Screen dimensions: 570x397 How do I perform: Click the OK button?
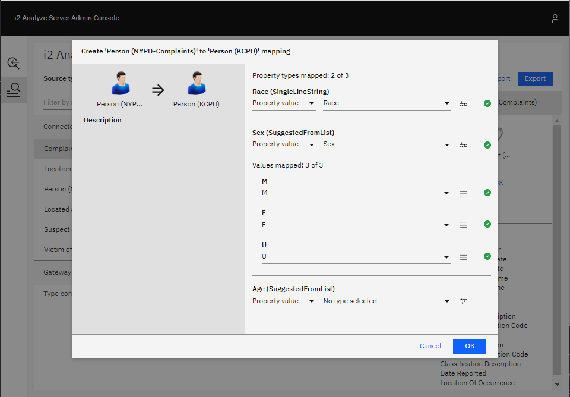click(x=469, y=346)
